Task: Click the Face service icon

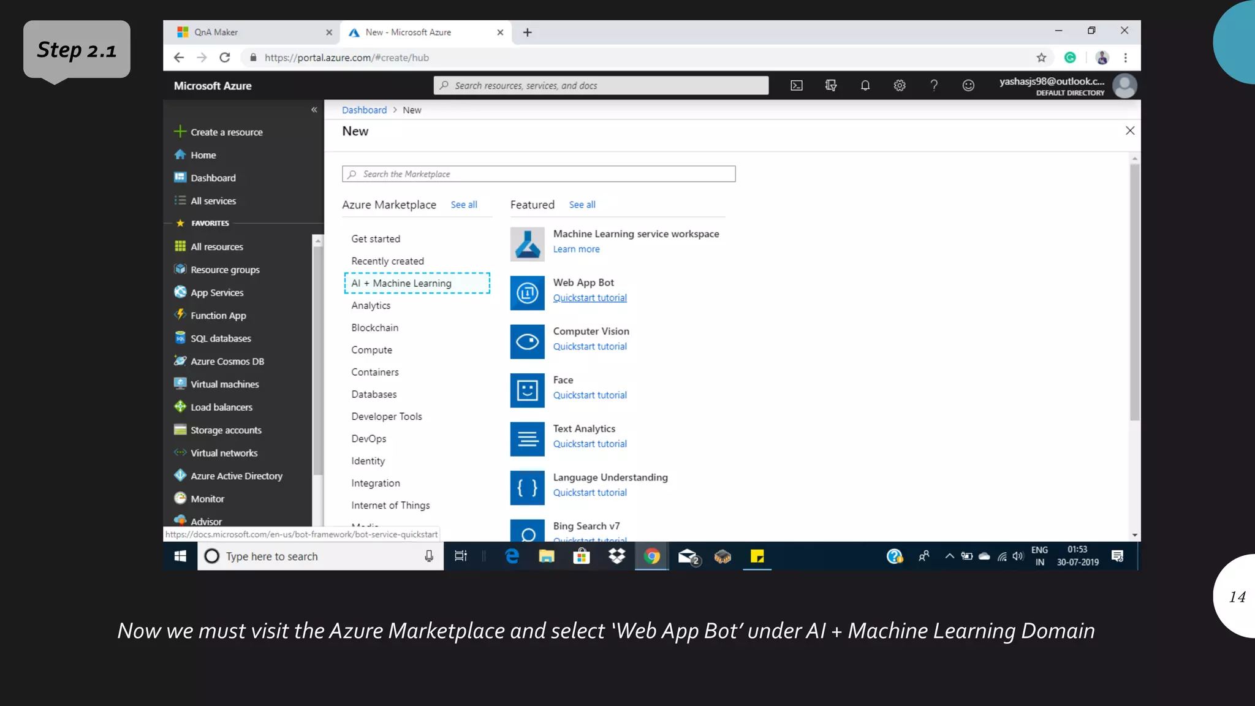Action: pyautogui.click(x=527, y=390)
